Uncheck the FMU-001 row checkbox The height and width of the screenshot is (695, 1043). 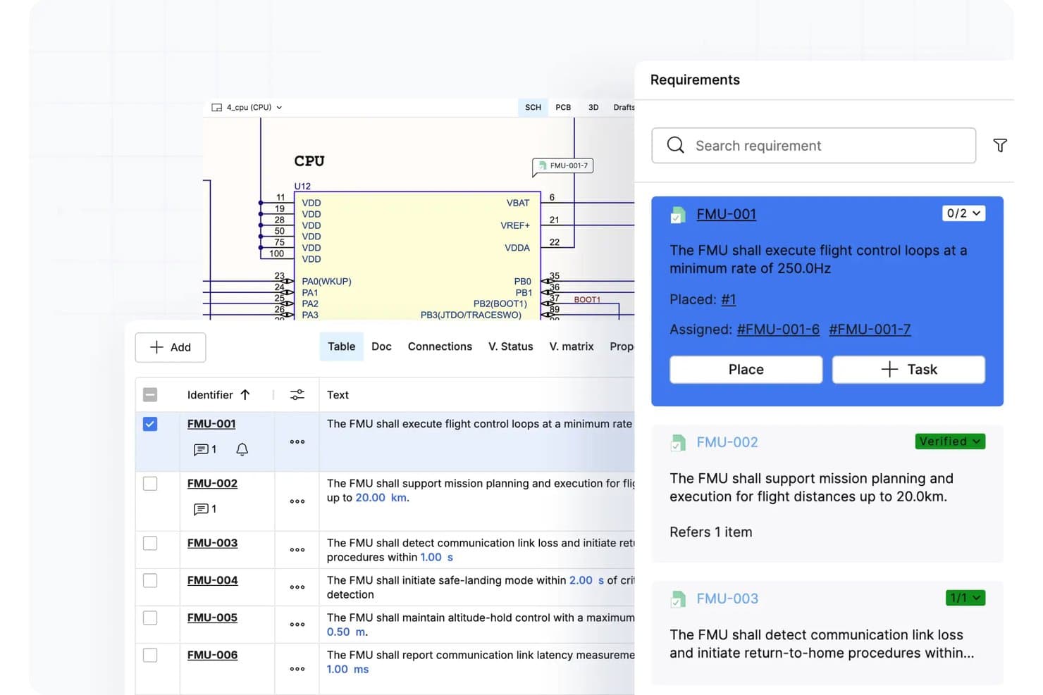pyautogui.click(x=150, y=424)
